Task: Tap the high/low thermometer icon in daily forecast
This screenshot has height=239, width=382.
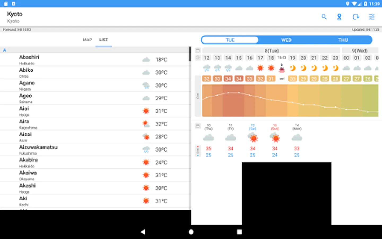Action: (198, 151)
